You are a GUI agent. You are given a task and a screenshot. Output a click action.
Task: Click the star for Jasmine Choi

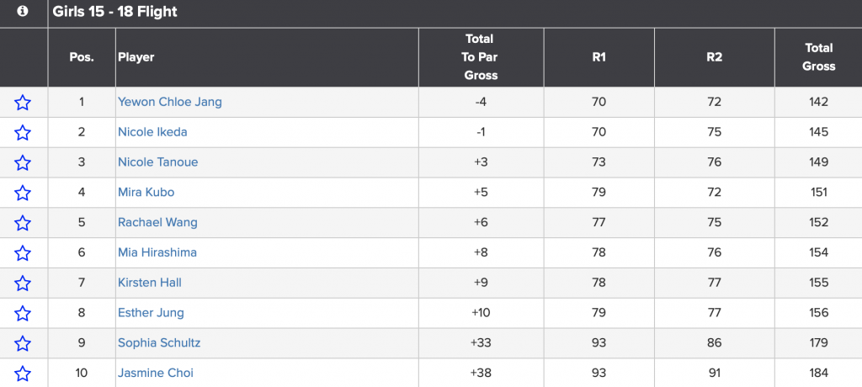[x=23, y=374]
